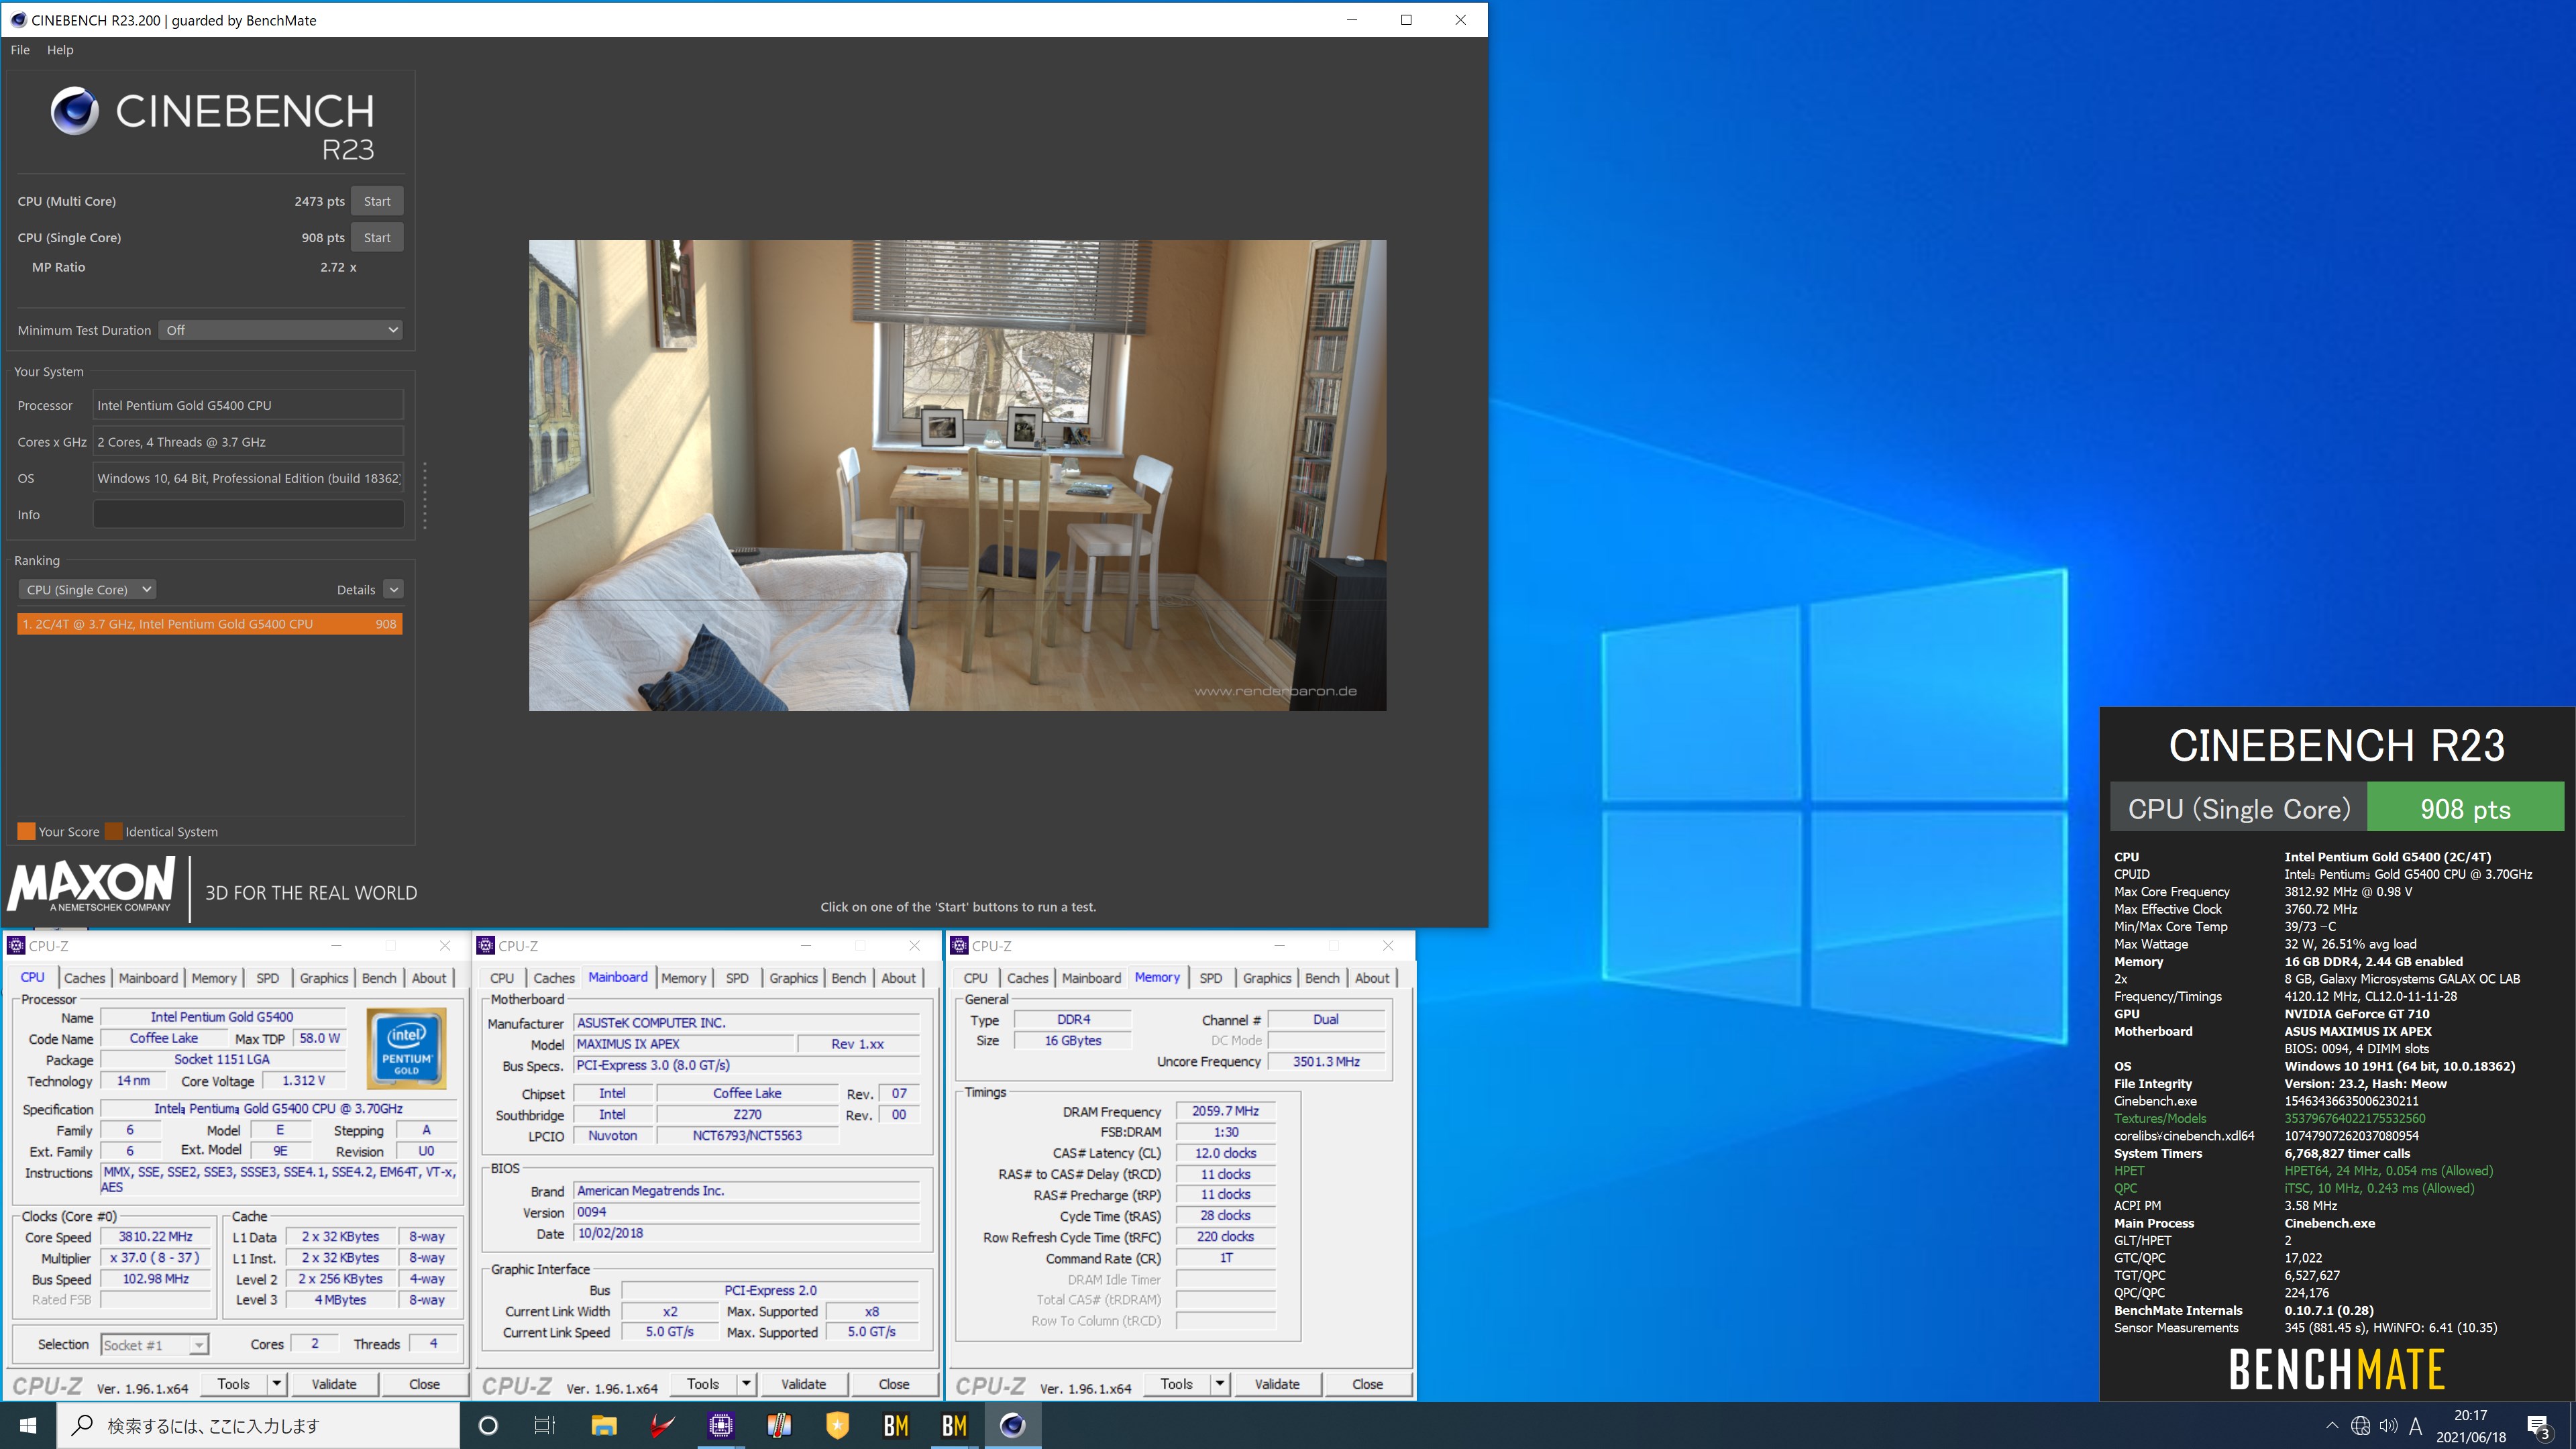Open the Socket #1 selection combo box

[x=154, y=1345]
